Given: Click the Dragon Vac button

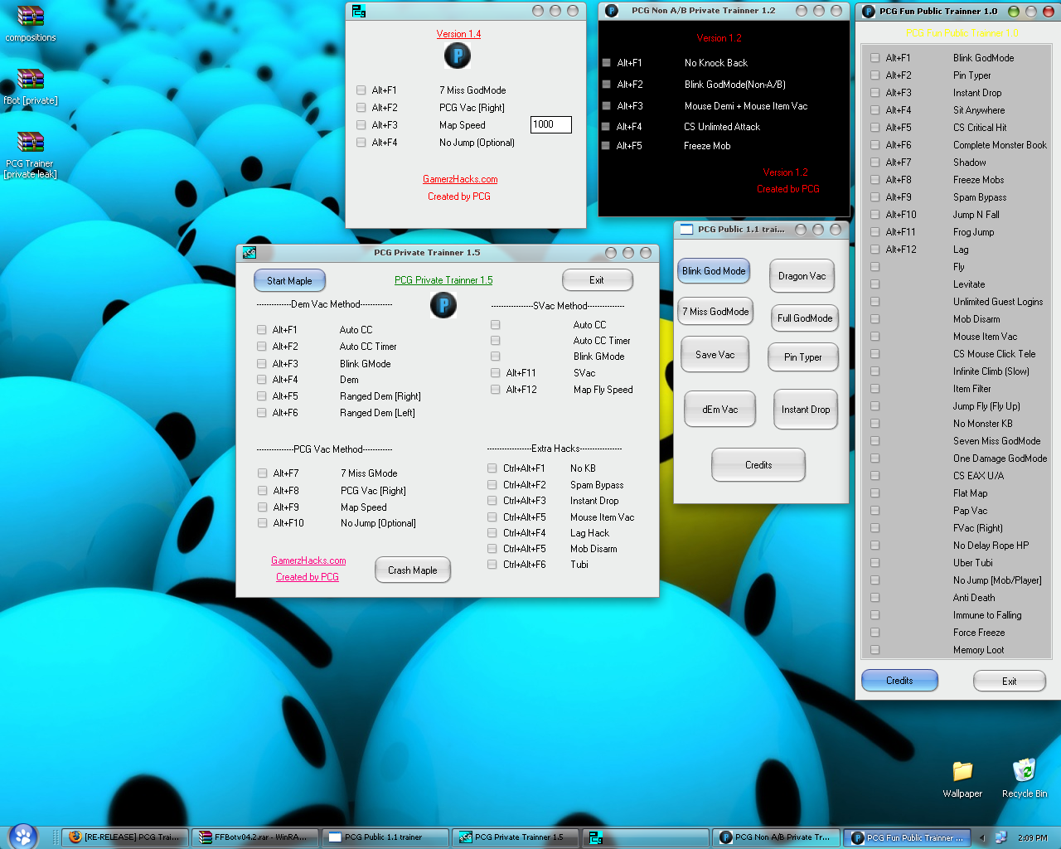Looking at the screenshot, I should pyautogui.click(x=802, y=276).
